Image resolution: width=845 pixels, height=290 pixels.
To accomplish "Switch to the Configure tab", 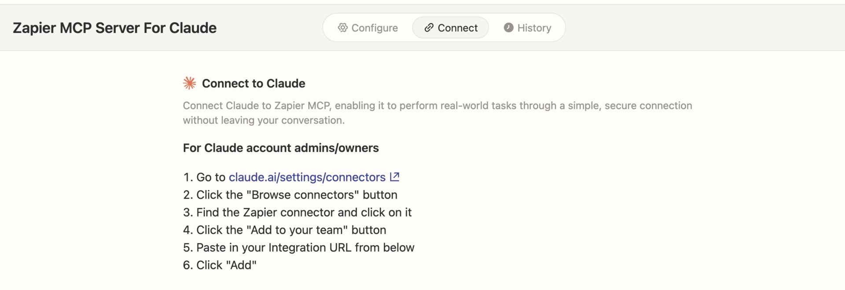I will [368, 28].
